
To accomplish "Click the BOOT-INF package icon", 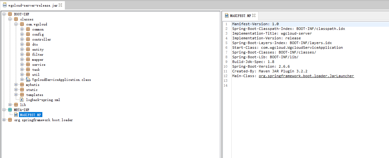I will coord(10,14).
